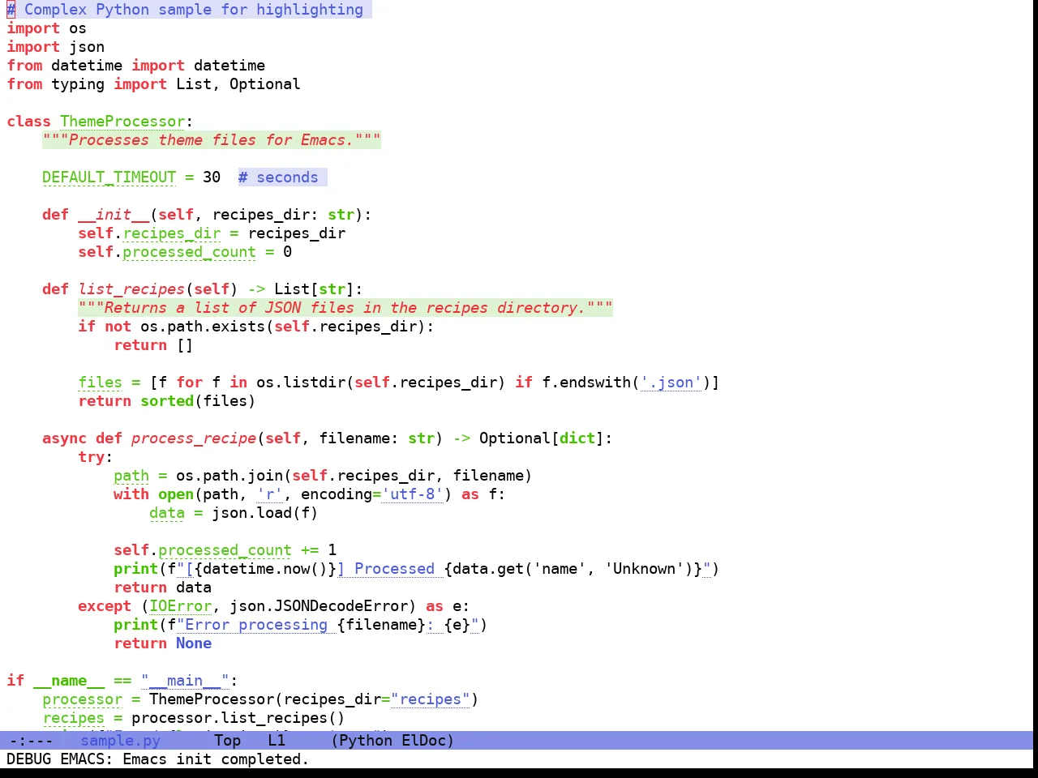This screenshot has width=1038, height=778.
Task: Click 'self.recipes_dir = recipes_dir' assignment line
Action: (x=212, y=233)
